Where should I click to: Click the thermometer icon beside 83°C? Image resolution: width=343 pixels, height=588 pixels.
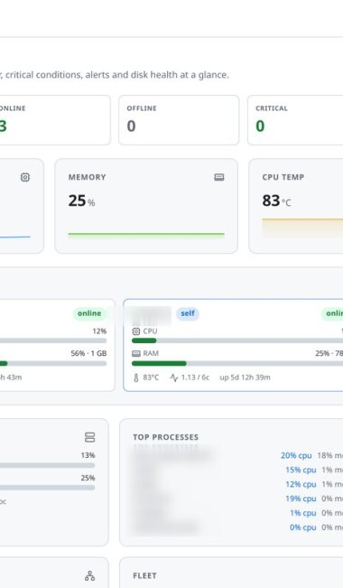(x=136, y=378)
